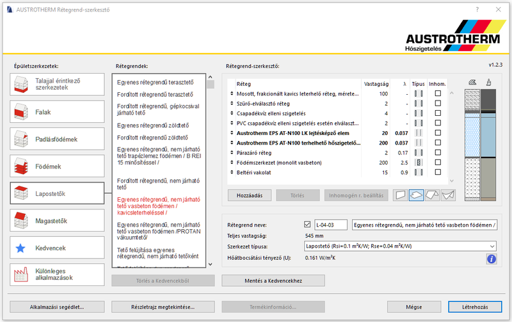
Task: Select Egyenes rétegrendű terasztető
Action: pyautogui.click(x=156, y=83)
